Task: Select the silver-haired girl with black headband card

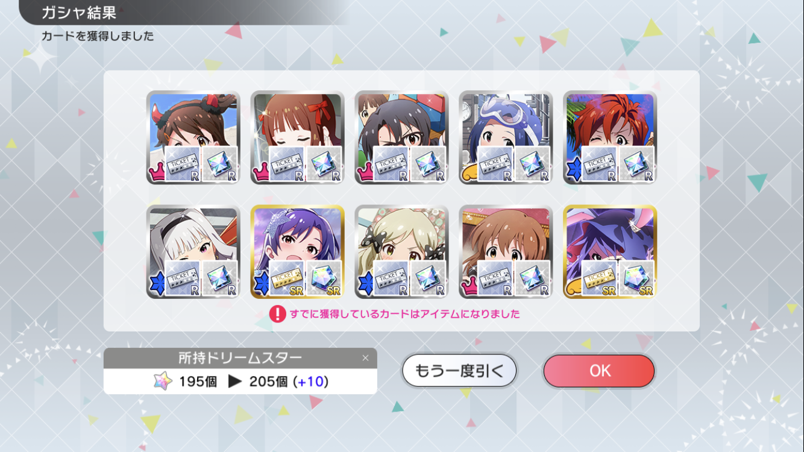Action: (193, 252)
